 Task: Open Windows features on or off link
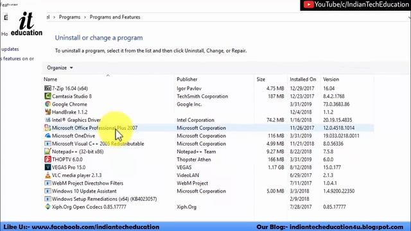pos(17,58)
